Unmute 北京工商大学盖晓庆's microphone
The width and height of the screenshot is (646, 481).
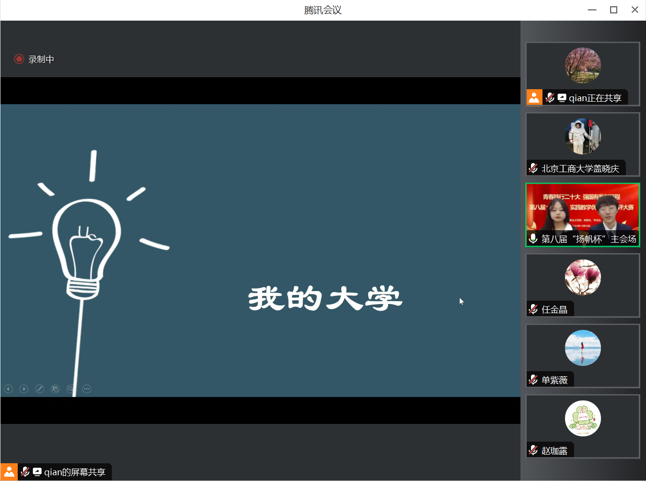click(x=533, y=168)
